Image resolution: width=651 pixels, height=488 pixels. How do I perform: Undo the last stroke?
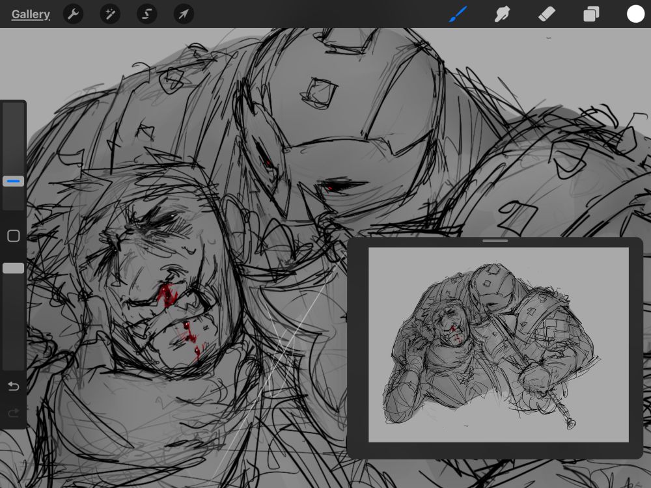13,386
